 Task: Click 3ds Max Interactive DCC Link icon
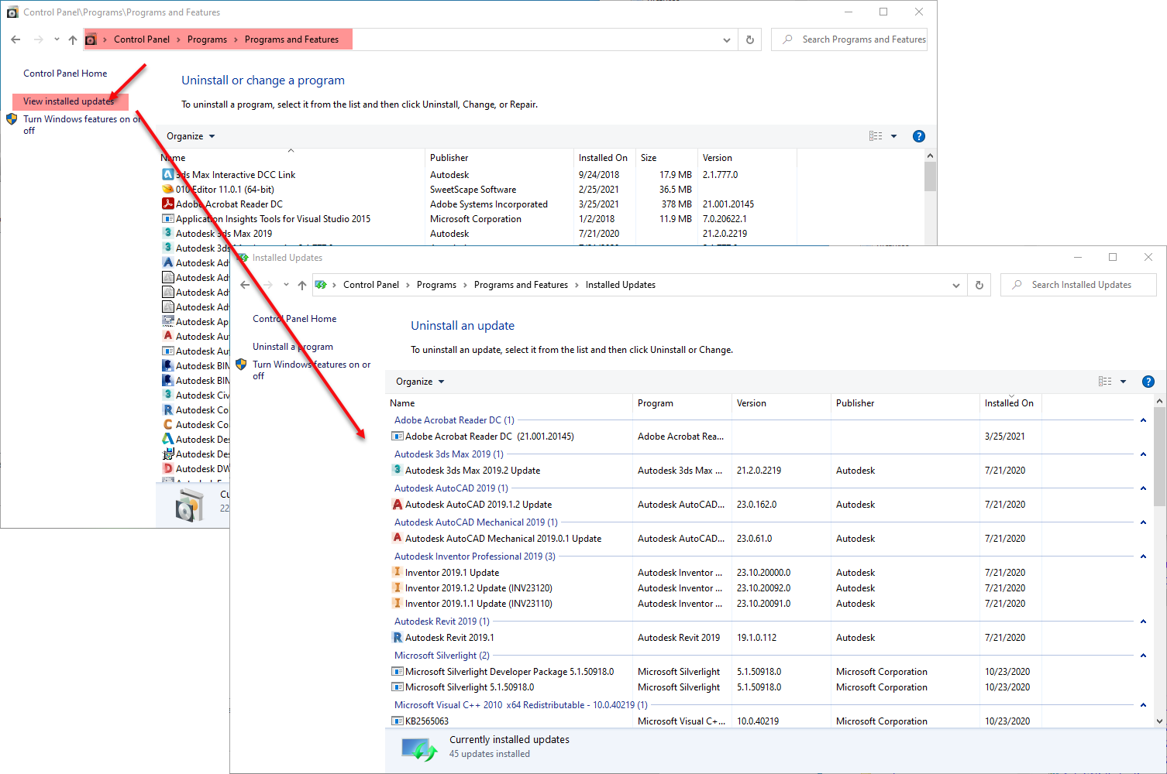coord(167,174)
